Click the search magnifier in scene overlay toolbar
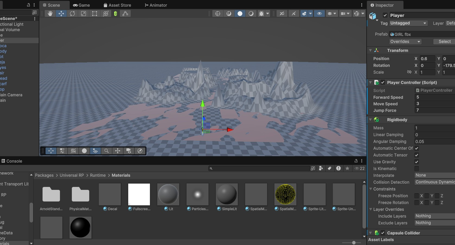 [x=106, y=151]
